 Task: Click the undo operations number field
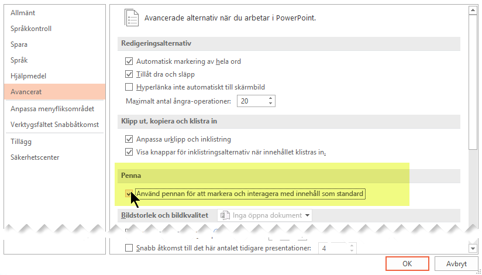coord(252,101)
